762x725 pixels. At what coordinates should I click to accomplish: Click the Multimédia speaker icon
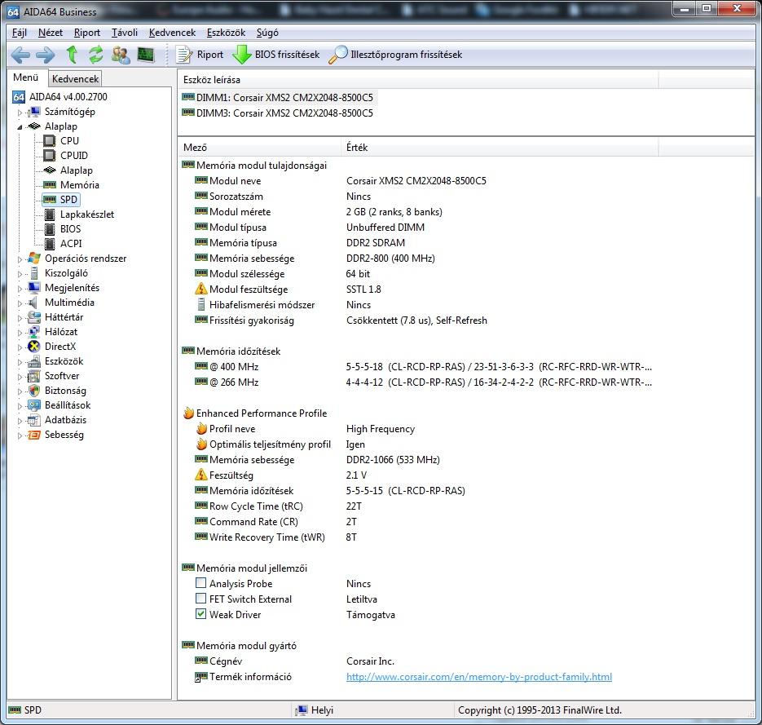point(33,303)
